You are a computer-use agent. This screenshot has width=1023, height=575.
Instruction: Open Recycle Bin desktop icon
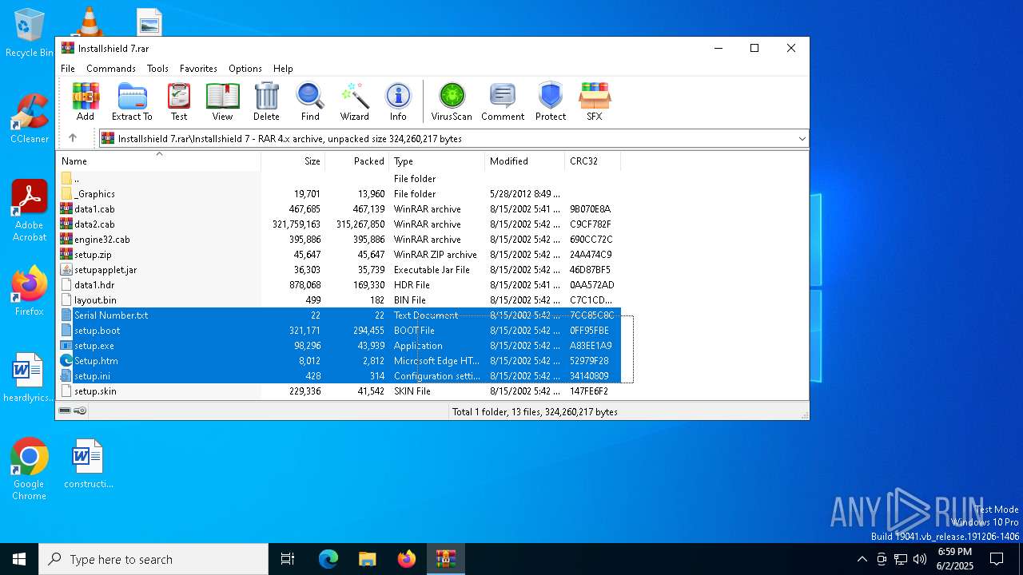coord(30,33)
